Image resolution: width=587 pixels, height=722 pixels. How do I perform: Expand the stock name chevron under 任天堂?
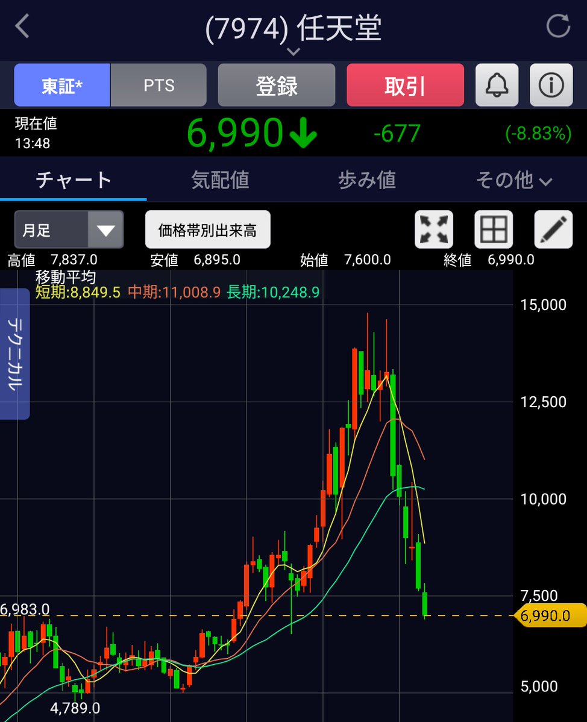[x=293, y=51]
